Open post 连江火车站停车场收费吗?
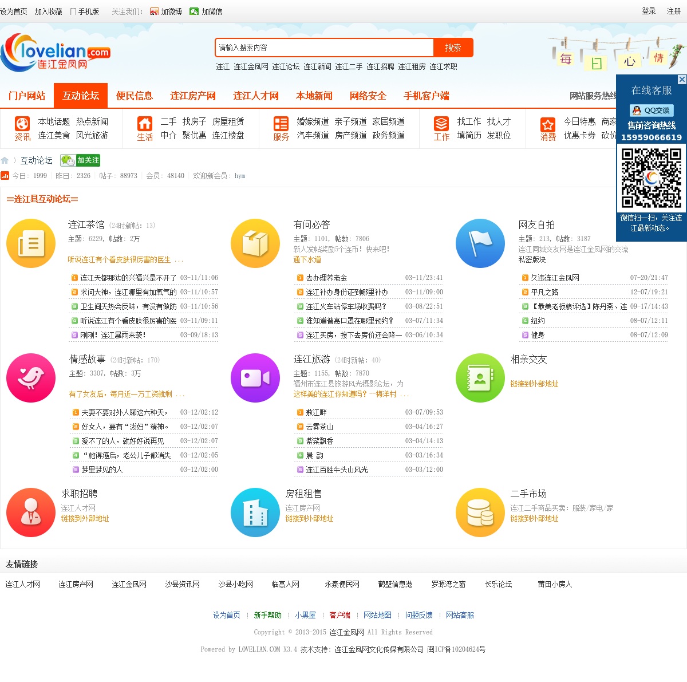This screenshot has height=682, width=687. [x=346, y=306]
